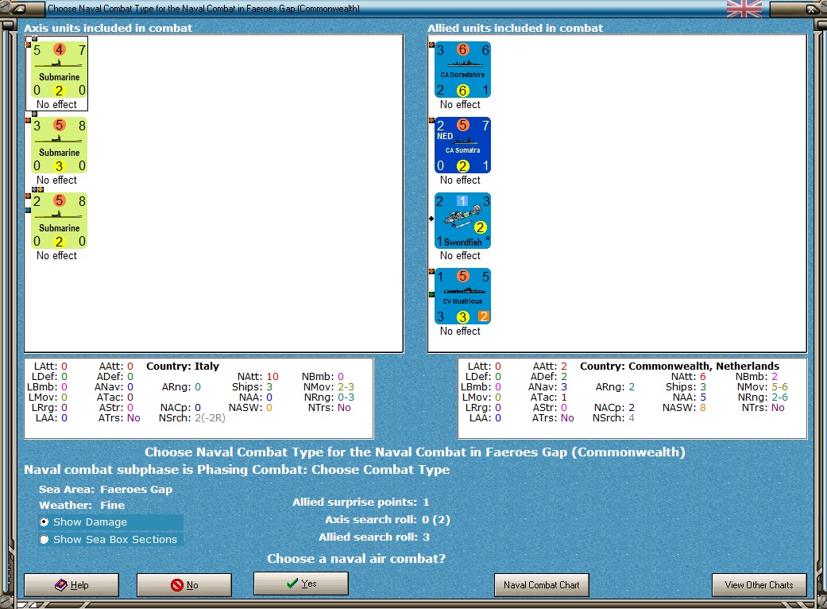Click 'No effect' under Swordfish
Image resolution: width=827 pixels, height=609 pixels.
point(460,255)
